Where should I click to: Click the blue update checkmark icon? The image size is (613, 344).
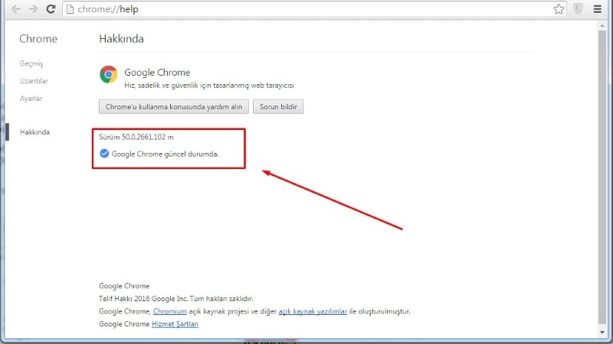tap(104, 154)
